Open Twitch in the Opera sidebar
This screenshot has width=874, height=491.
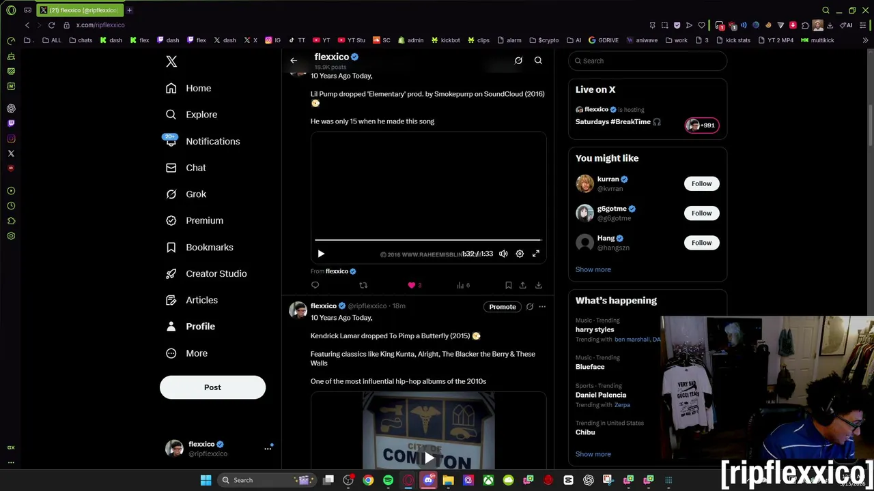tap(11, 123)
